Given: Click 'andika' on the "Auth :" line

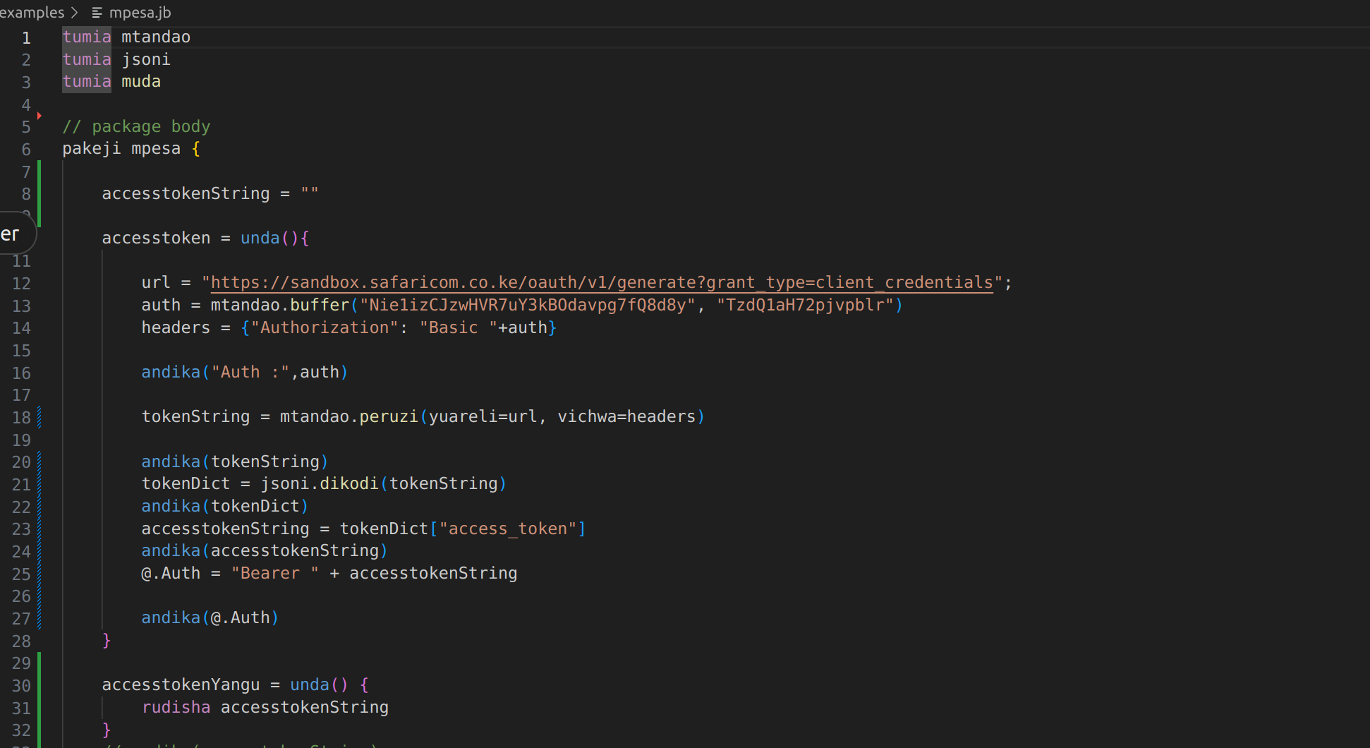Looking at the screenshot, I should coord(171,372).
